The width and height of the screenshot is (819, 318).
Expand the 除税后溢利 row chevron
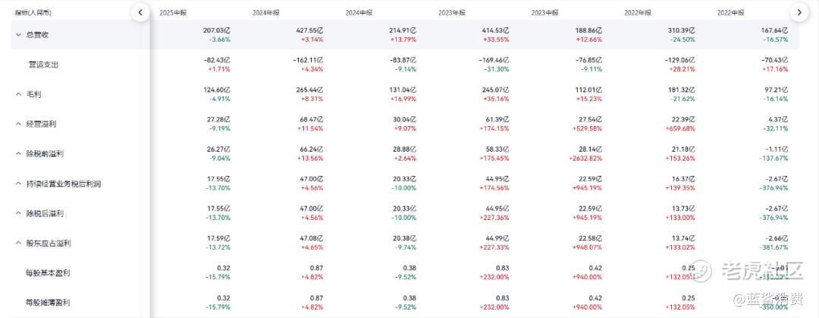pyautogui.click(x=18, y=213)
